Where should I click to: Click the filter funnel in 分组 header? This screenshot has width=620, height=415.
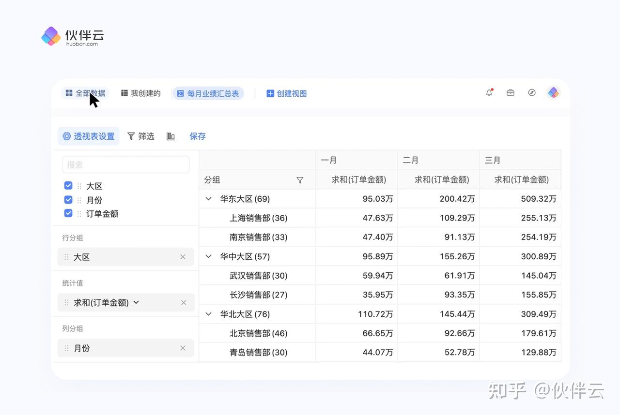coord(300,180)
